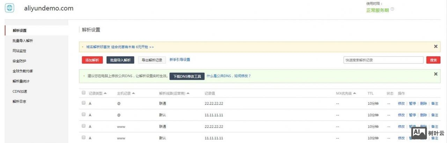Select value 11.11.11.11 in the www 默认 row
447x143 pixels.
tap(214, 138)
